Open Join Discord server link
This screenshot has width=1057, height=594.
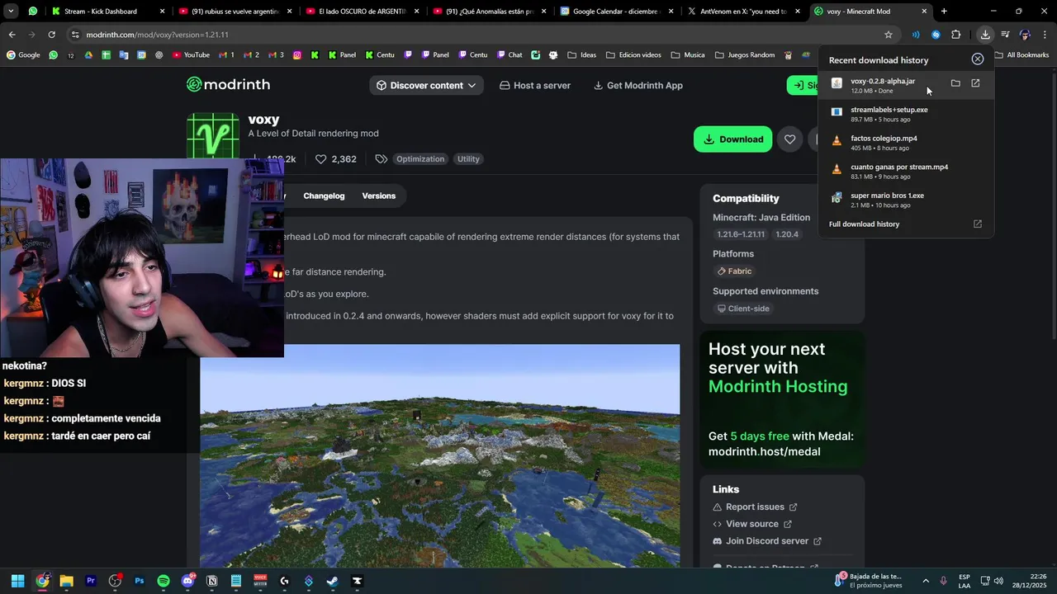tap(767, 541)
